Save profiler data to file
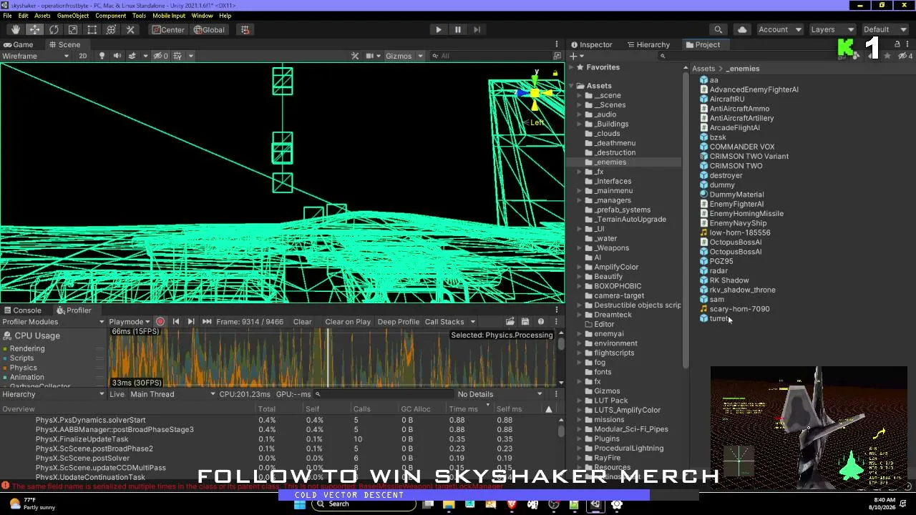 coord(525,322)
